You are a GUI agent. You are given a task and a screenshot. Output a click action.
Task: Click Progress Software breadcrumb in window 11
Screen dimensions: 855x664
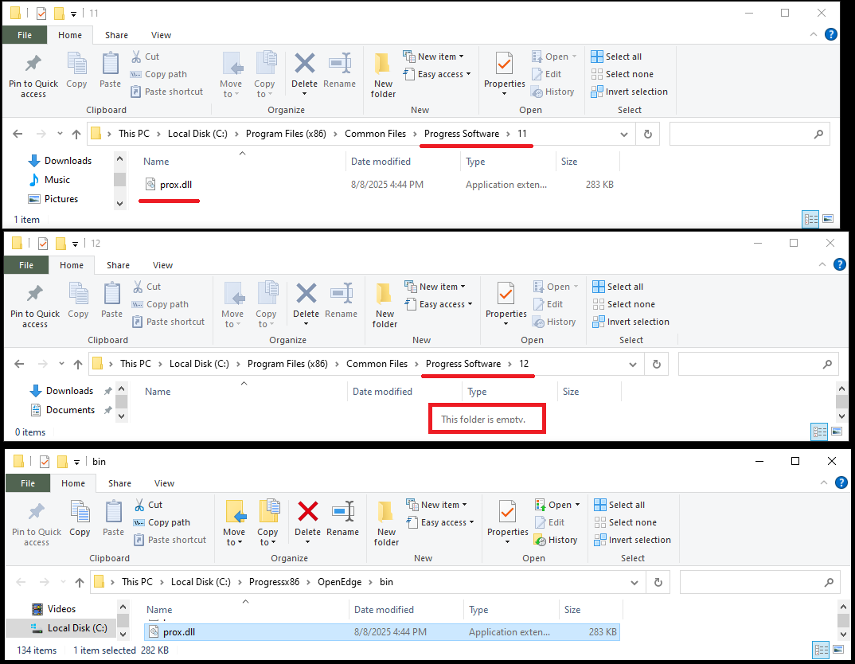pyautogui.click(x=461, y=134)
